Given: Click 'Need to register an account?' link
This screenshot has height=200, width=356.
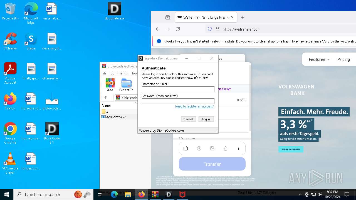Looking at the screenshot, I should pyautogui.click(x=195, y=106).
